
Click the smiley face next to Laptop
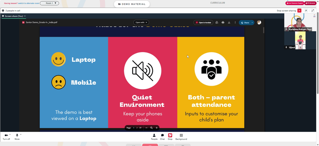(58, 59)
